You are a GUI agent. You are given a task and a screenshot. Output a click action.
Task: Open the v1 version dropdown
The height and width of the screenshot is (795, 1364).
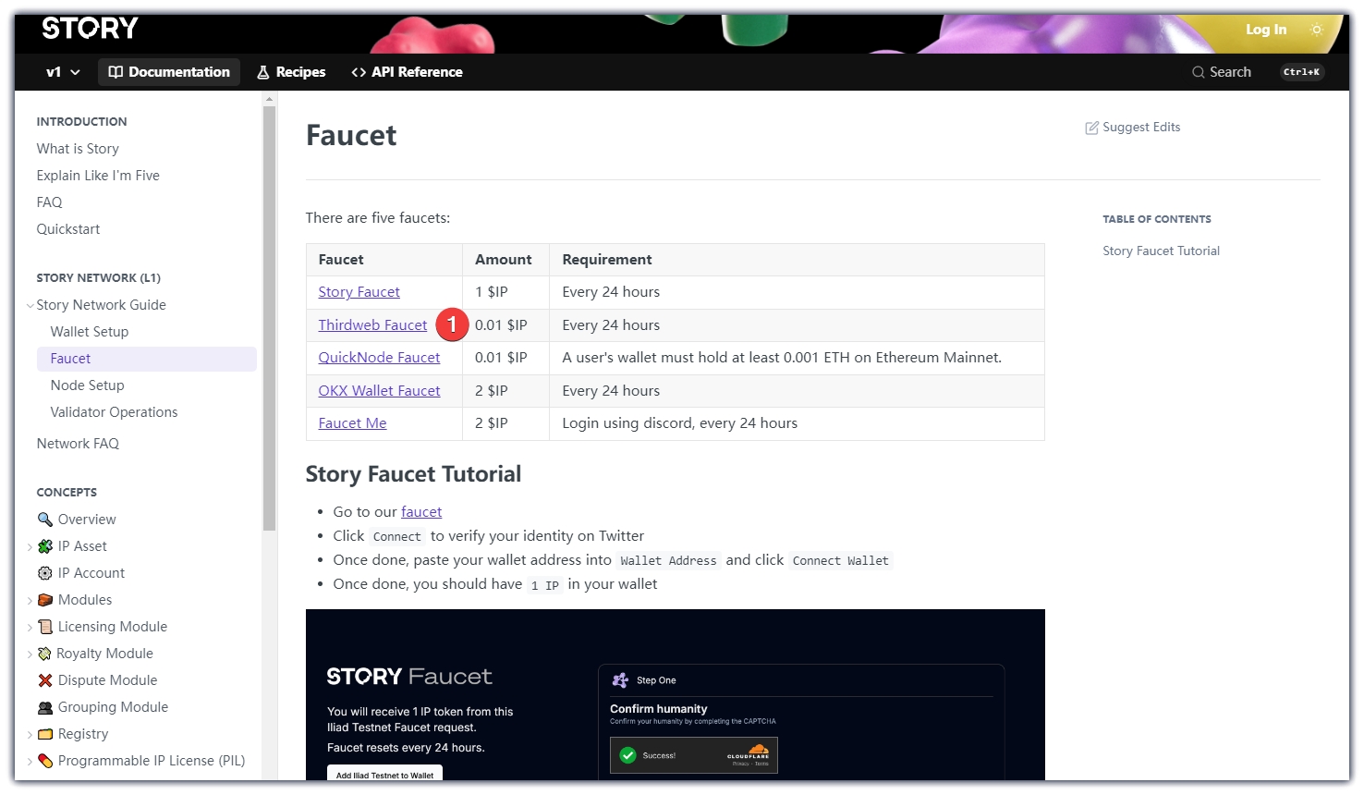click(x=63, y=72)
